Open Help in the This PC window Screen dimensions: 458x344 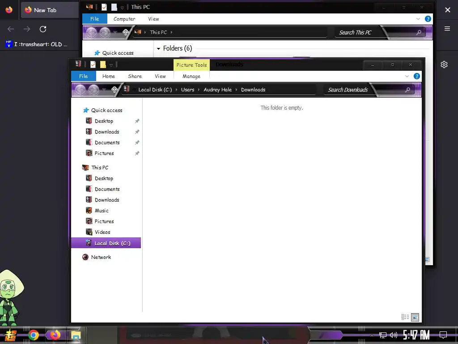pos(428,19)
